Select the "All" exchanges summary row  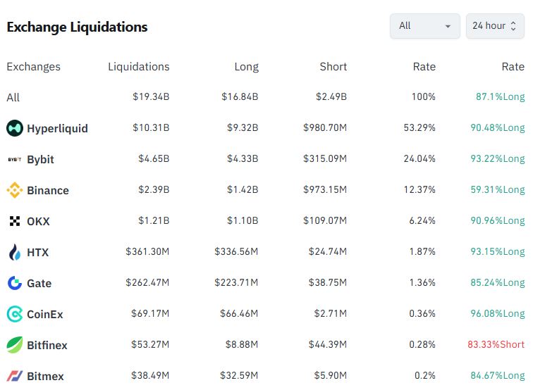click(13, 97)
